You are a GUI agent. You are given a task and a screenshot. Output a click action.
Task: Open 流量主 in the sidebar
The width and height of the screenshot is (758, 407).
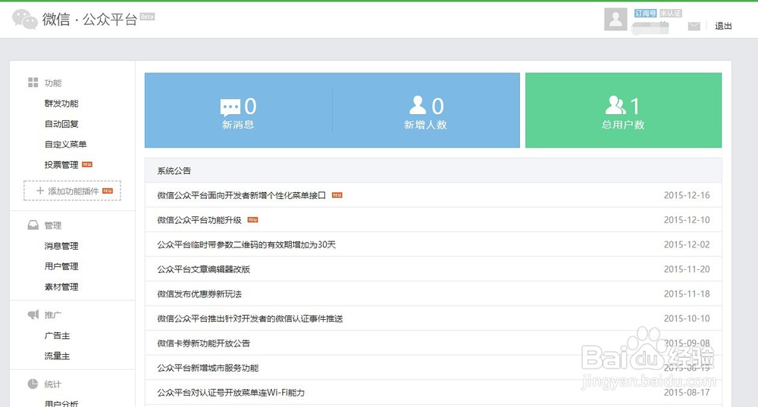pos(57,356)
